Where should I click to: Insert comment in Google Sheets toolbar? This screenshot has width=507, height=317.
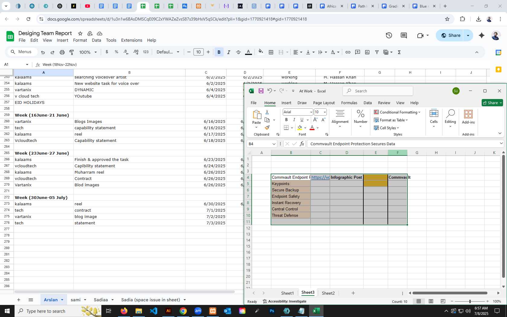pos(358,52)
